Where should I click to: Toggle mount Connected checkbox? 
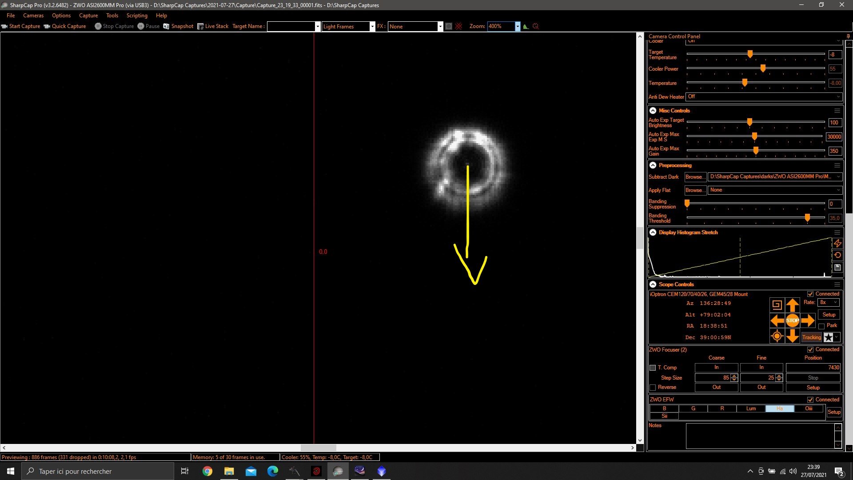(x=810, y=294)
